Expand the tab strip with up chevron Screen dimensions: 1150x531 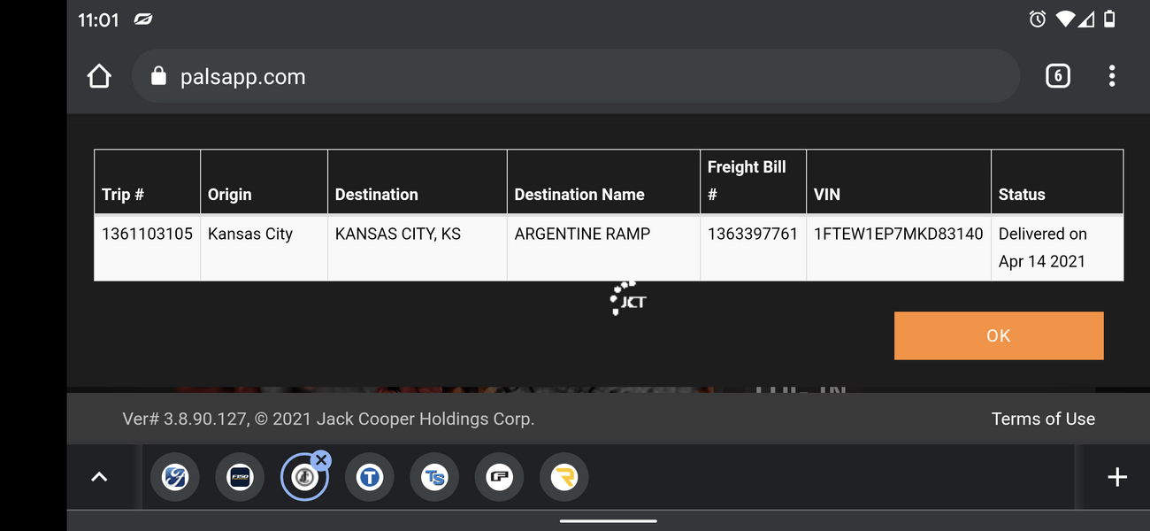tap(100, 477)
